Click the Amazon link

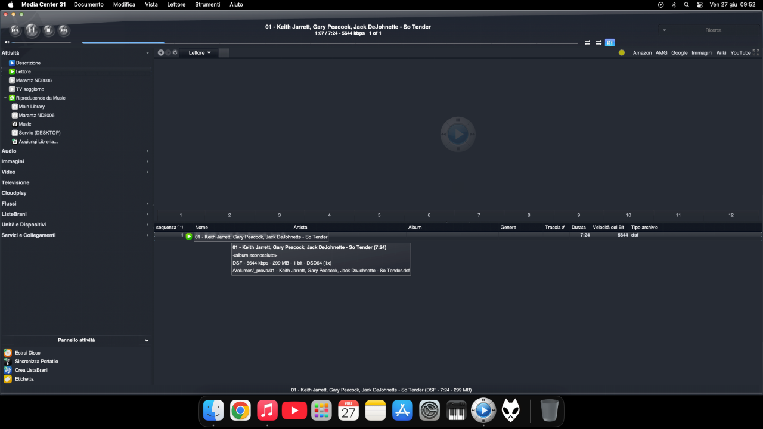pos(642,53)
